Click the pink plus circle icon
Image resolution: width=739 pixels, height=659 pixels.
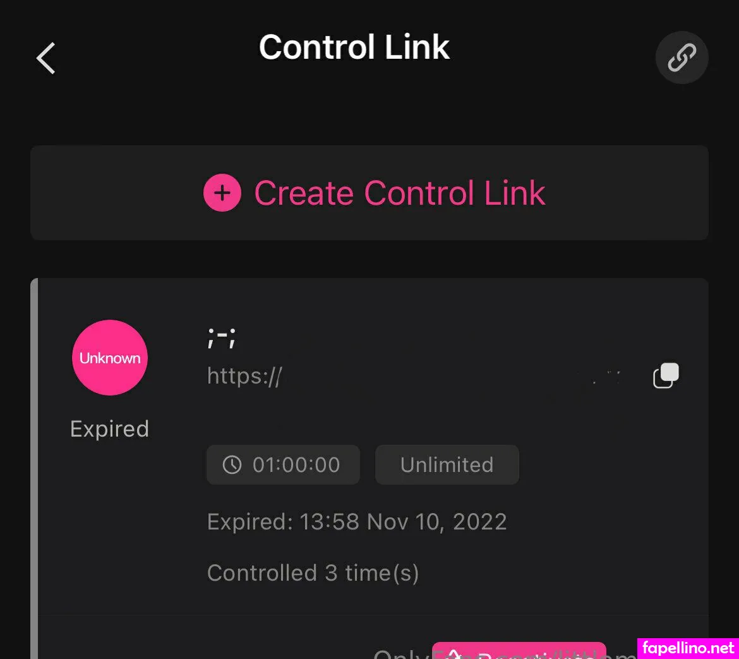pyautogui.click(x=222, y=193)
